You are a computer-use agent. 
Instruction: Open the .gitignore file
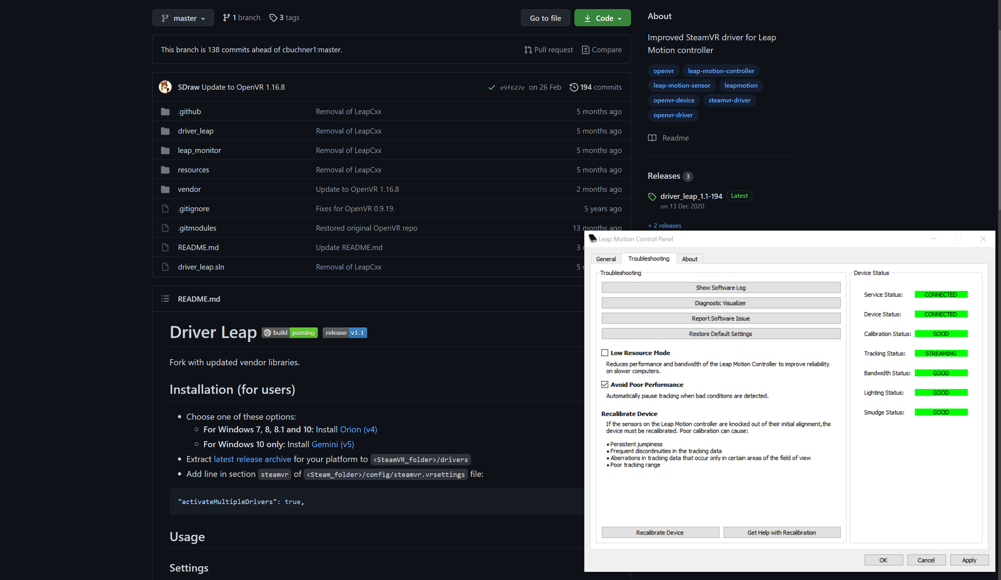193,208
